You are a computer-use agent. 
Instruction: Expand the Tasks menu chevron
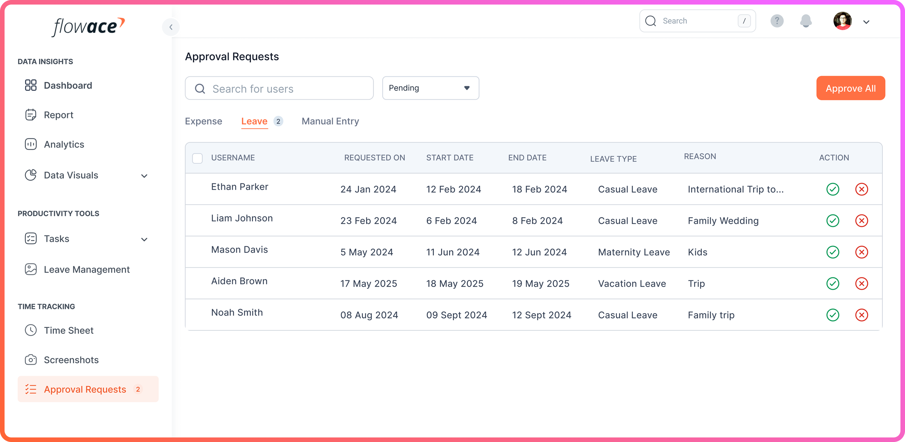[144, 240]
